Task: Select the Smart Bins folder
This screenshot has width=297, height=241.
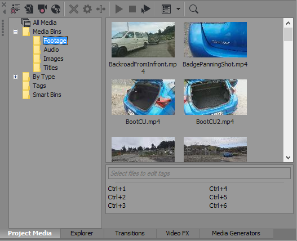Action: tap(47, 95)
